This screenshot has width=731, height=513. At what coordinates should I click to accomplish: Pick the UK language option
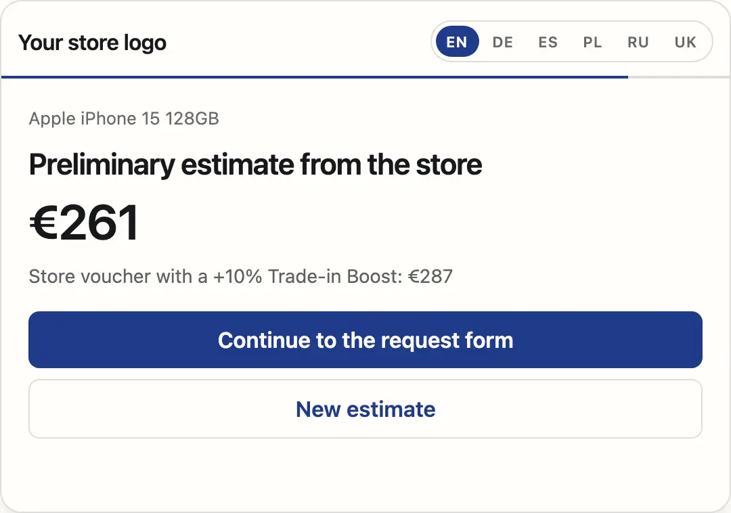(x=685, y=42)
